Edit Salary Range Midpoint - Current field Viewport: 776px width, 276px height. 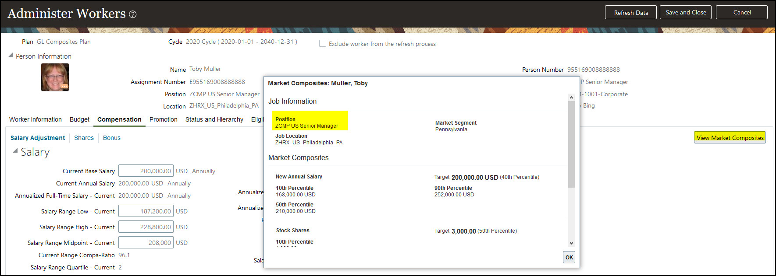coord(146,243)
